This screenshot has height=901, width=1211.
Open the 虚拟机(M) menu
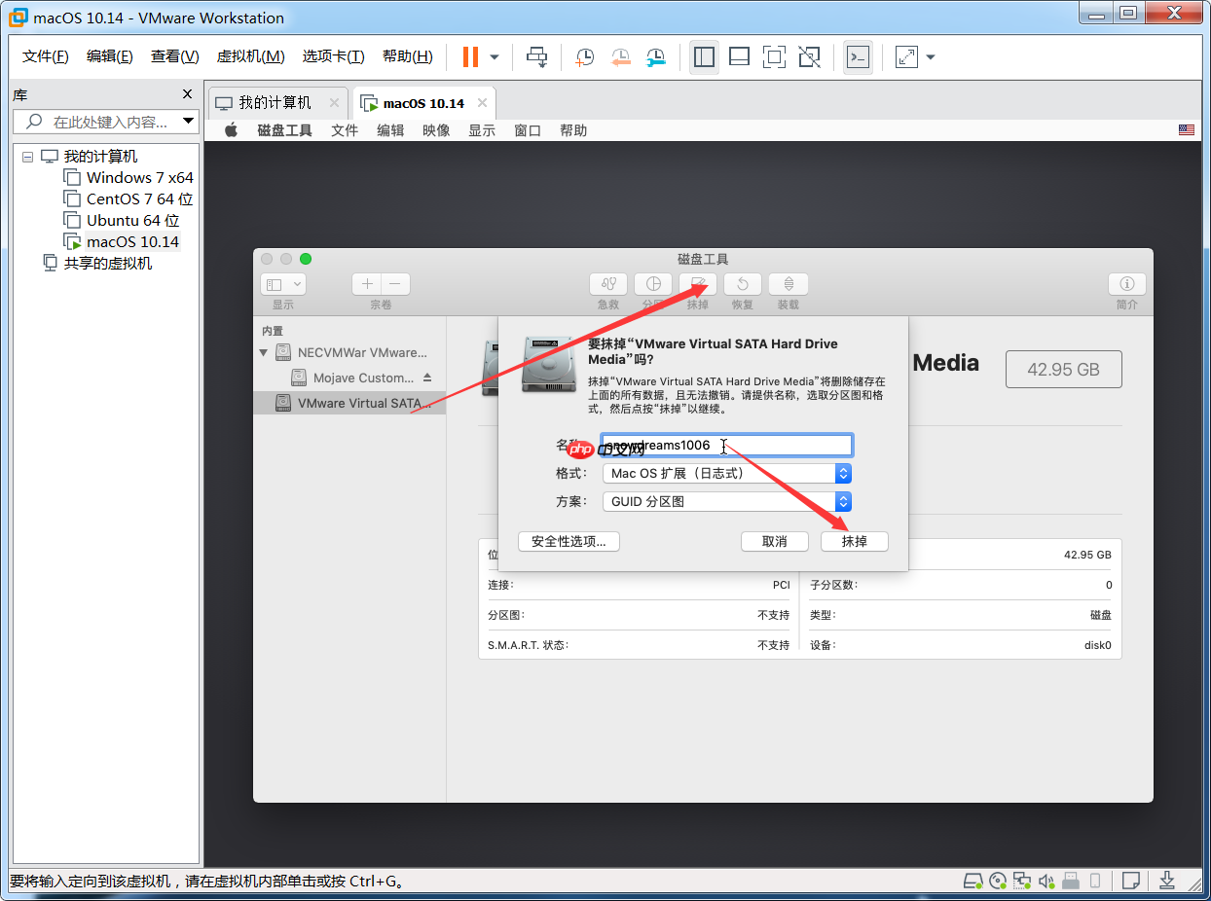point(251,55)
